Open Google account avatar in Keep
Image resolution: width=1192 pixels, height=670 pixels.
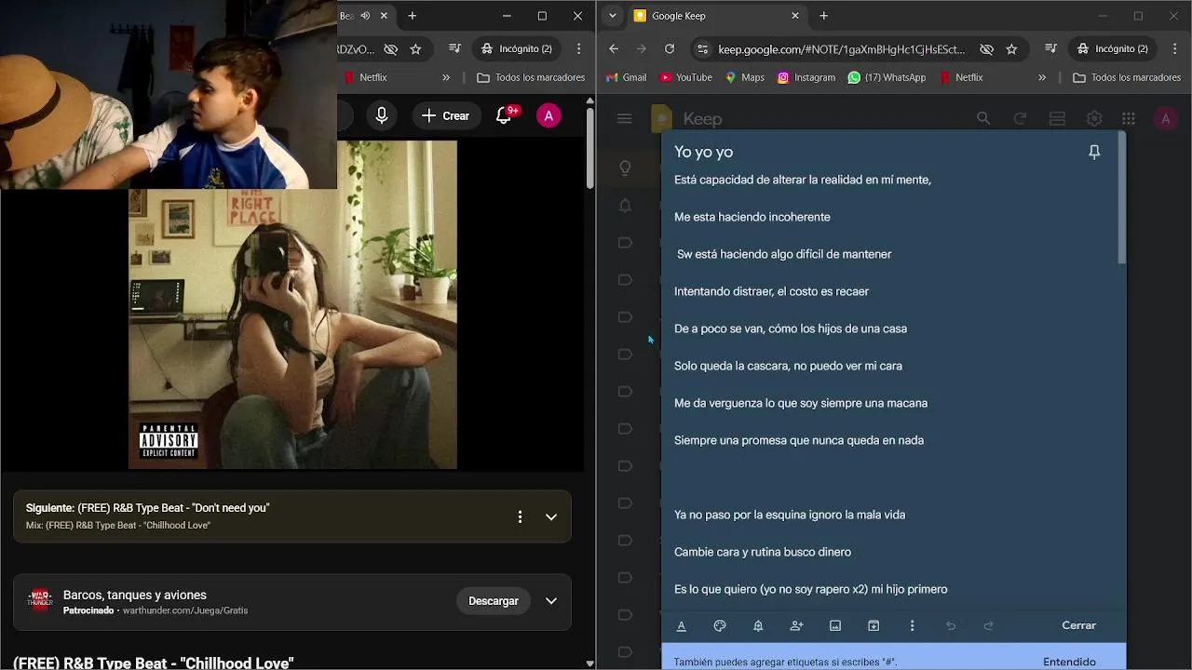[1165, 118]
